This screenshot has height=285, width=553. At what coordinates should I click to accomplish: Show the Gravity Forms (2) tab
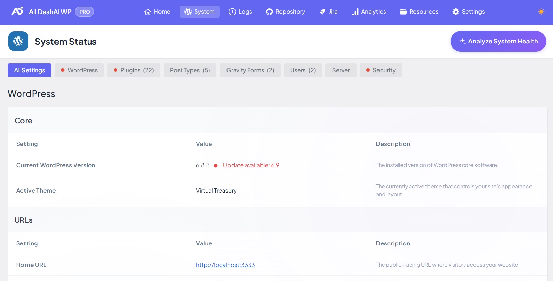(250, 70)
